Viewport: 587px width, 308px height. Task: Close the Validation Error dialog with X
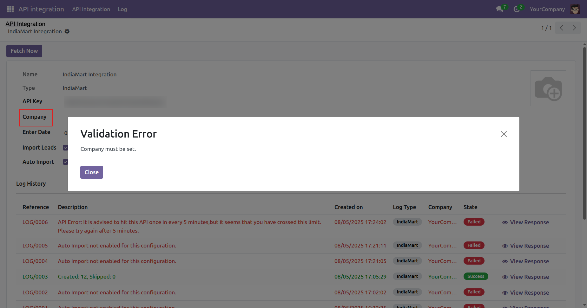[504, 134]
